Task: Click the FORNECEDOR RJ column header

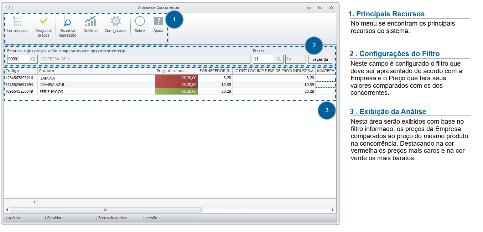Action: pyautogui.click(x=215, y=71)
